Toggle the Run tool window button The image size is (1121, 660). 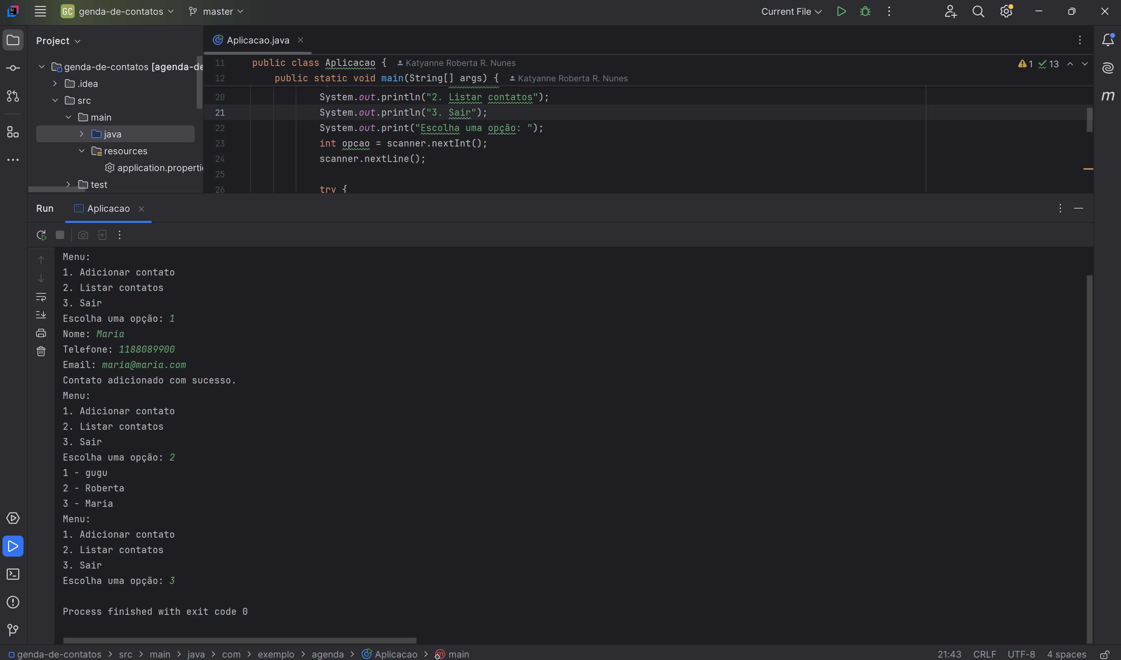pyautogui.click(x=13, y=546)
